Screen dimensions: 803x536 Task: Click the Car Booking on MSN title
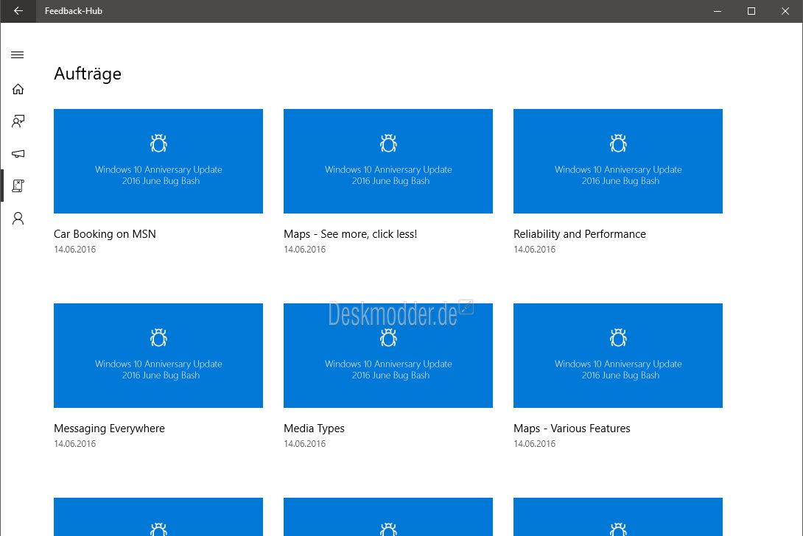105,234
